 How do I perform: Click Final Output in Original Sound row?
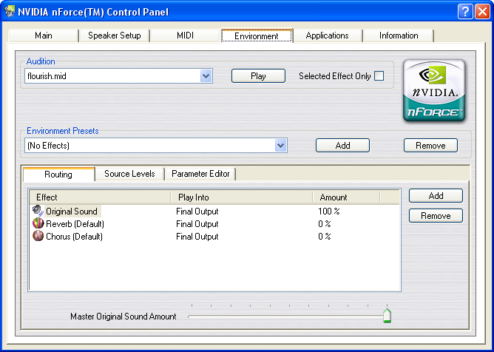click(197, 211)
